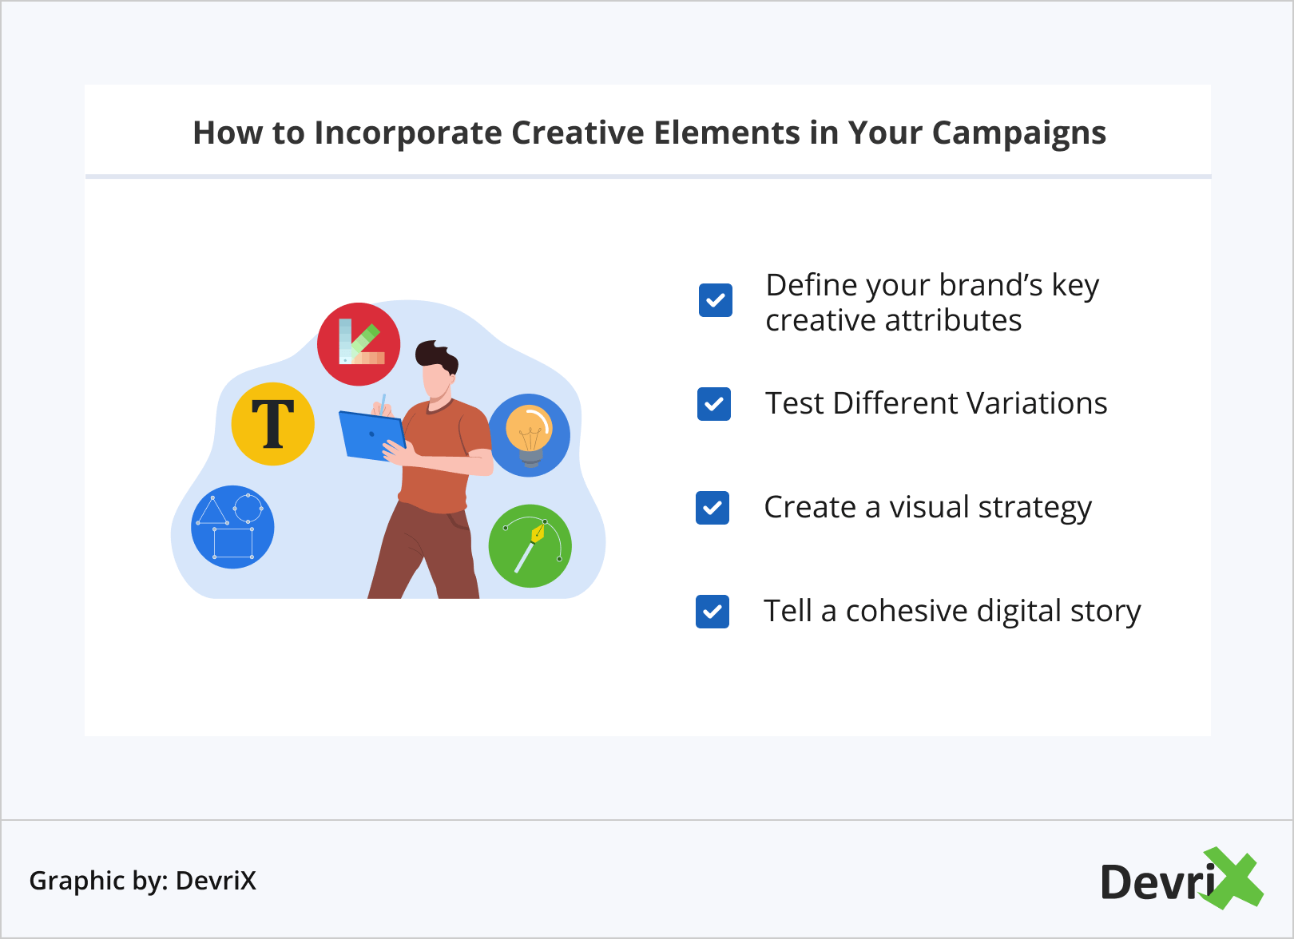
Task: Click the red color palette swatch icon
Action: 359,344
